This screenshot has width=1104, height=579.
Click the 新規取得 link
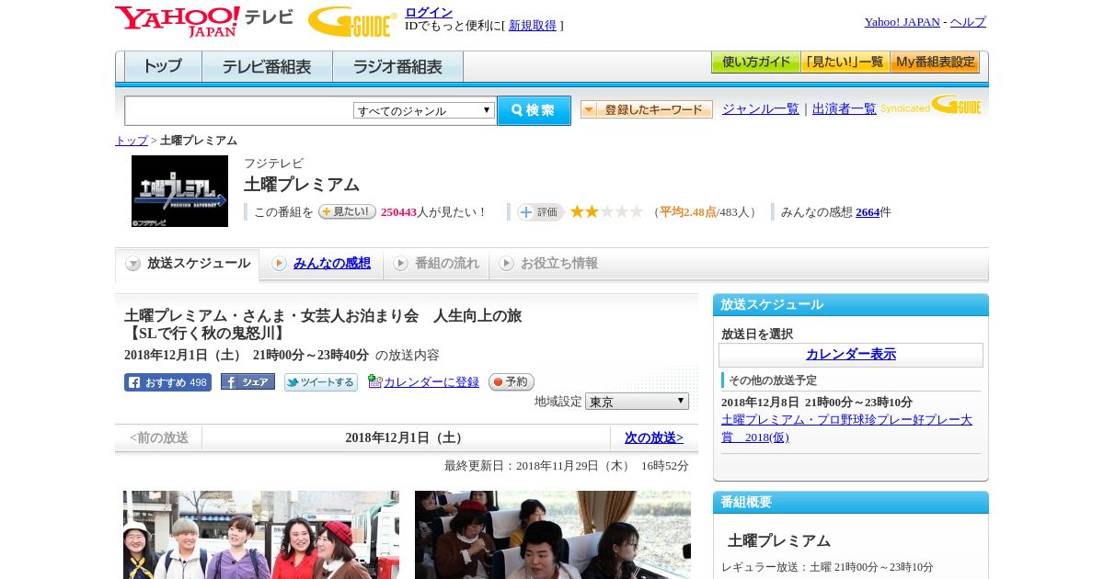[533, 26]
